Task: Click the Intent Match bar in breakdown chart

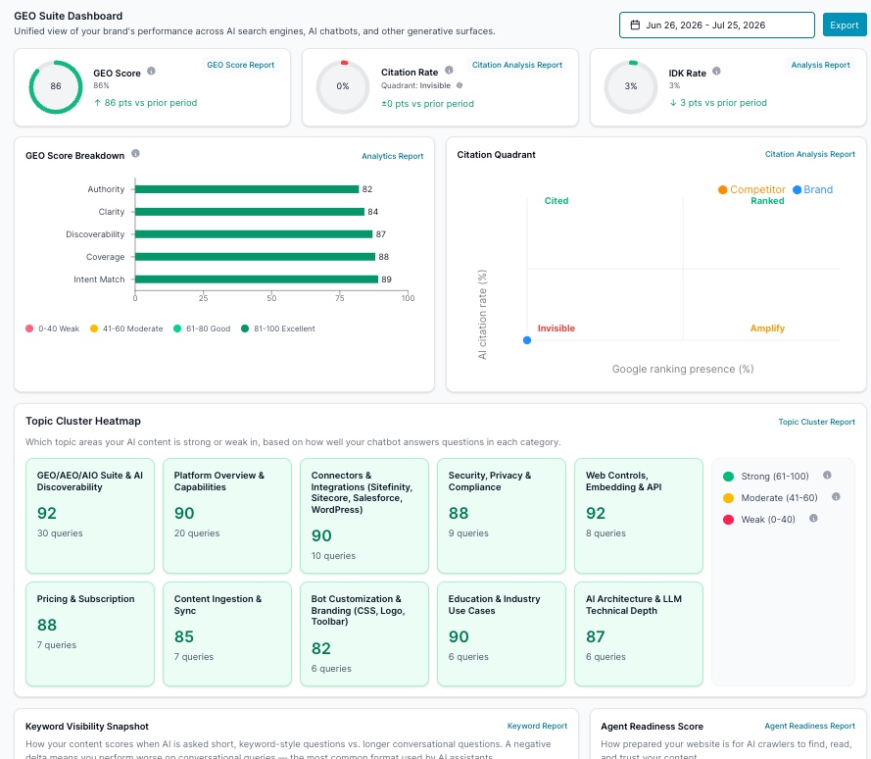Action: (x=257, y=279)
